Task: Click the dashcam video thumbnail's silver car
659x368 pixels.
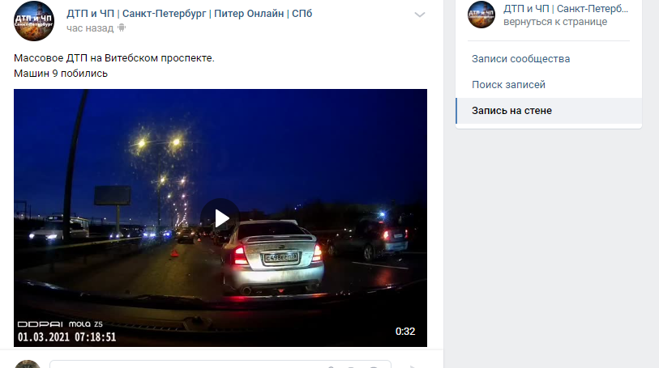Action: pos(272,256)
